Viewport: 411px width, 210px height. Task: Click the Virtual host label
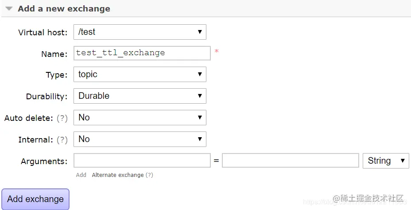(x=43, y=33)
